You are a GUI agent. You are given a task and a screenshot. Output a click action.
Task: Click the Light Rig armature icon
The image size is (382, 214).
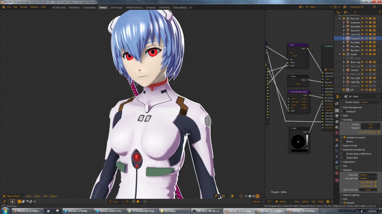click(348, 82)
